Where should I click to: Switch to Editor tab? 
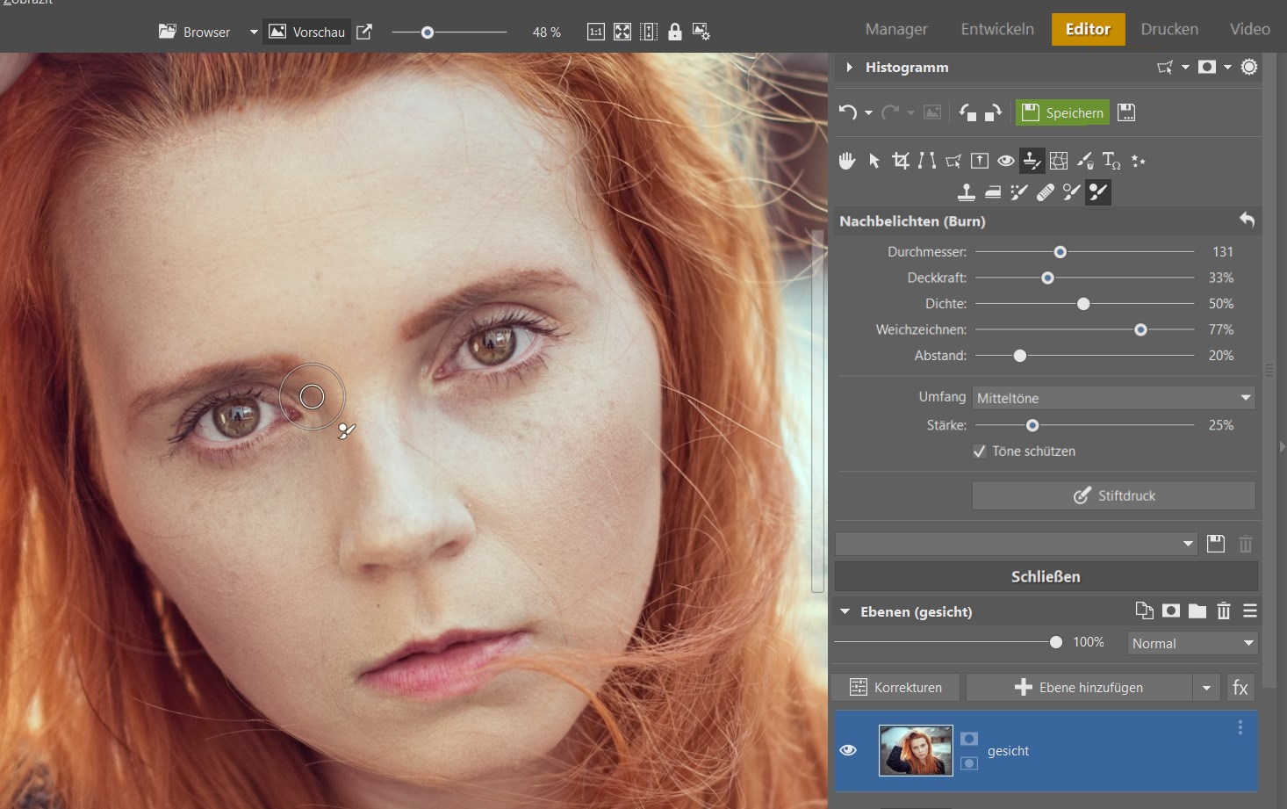click(x=1088, y=29)
